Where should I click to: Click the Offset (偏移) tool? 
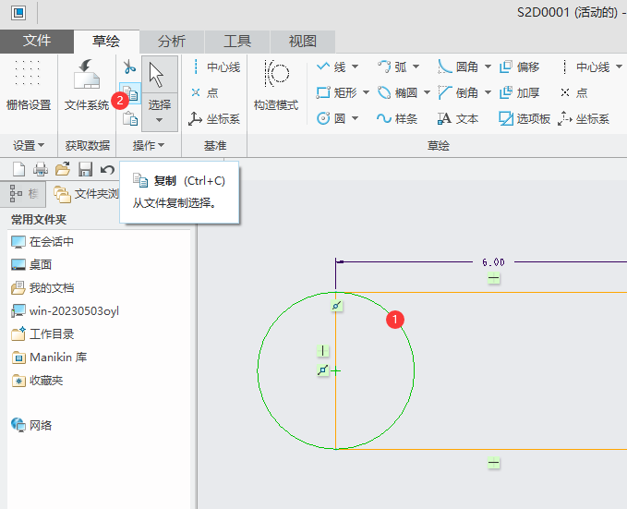tap(519, 67)
